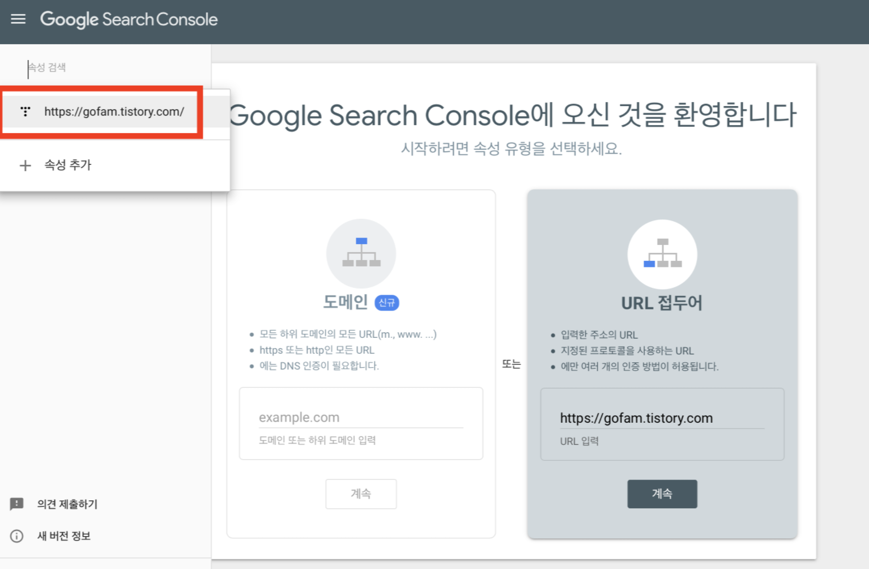Image resolution: width=869 pixels, height=569 pixels.
Task: Click the '입력한 주소의 URL' bullet text
Action: 599,335
